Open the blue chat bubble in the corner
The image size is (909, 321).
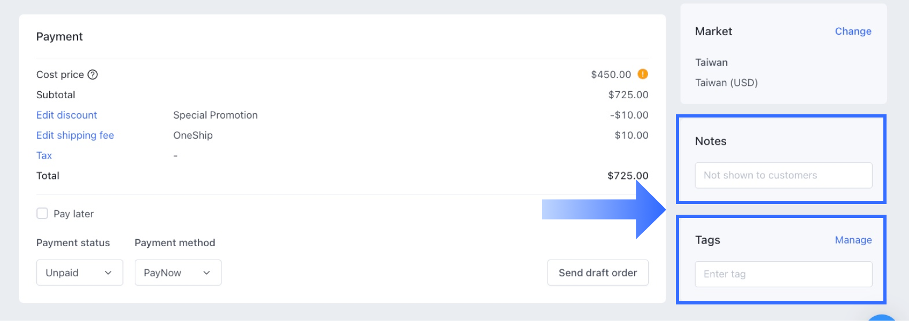pyautogui.click(x=881, y=318)
